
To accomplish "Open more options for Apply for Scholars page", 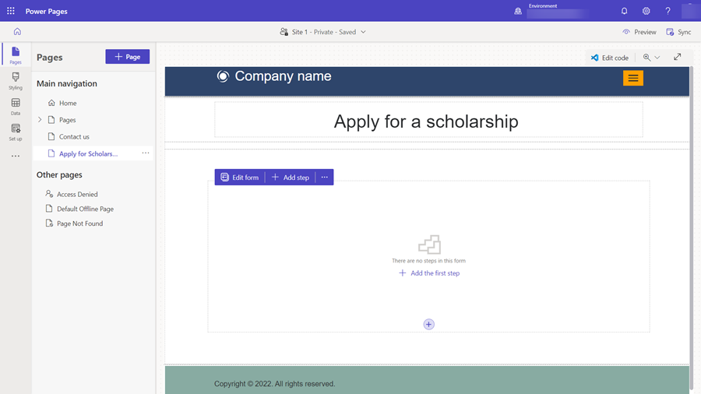I will 146,153.
